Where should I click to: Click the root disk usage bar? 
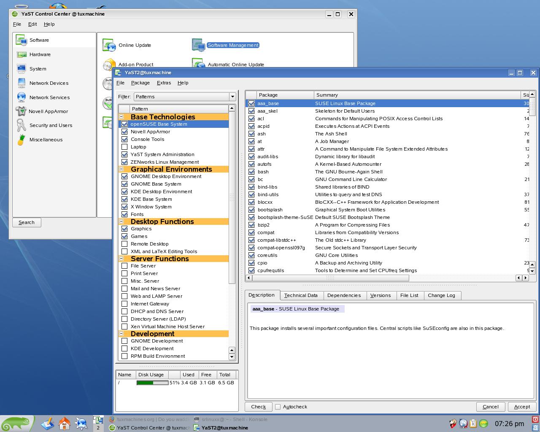[152, 383]
